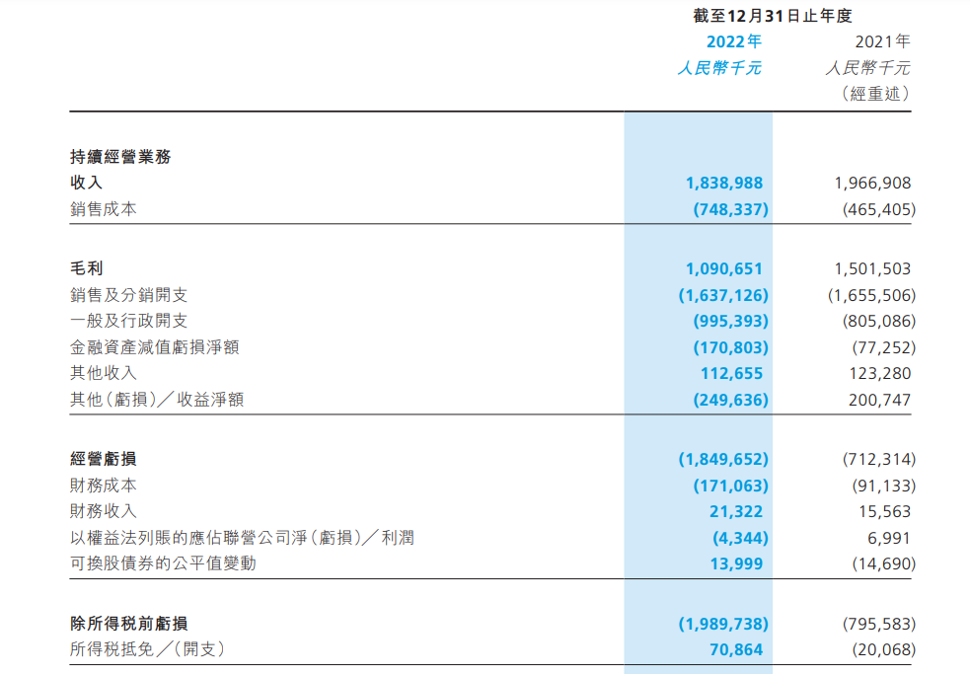Click the value 70,864
The width and height of the screenshot is (970, 674).
[x=736, y=650]
